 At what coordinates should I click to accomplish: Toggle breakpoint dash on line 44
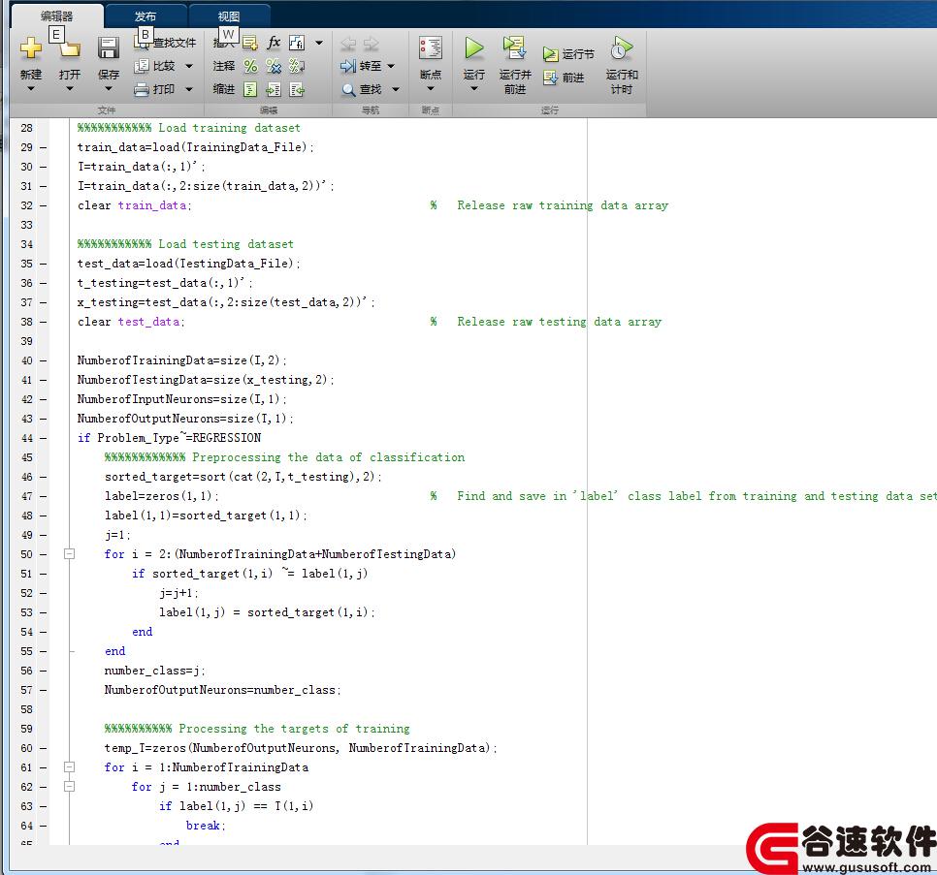click(x=43, y=438)
